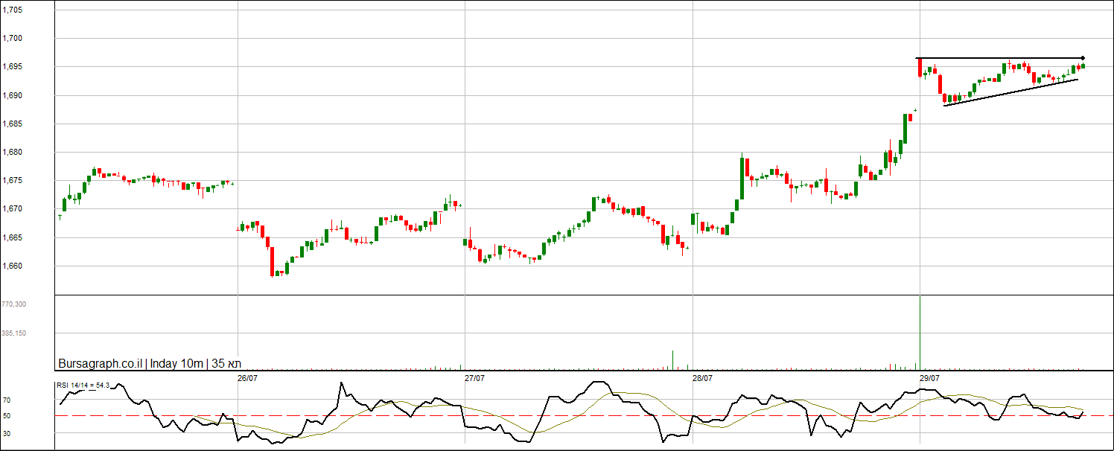1114x451 pixels.
Task: Select the diamond endpoint of the resistance line
Action: (1082, 58)
